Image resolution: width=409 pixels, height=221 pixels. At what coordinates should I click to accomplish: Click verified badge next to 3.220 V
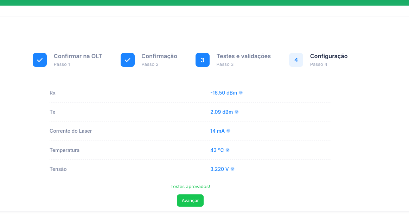[232, 169]
